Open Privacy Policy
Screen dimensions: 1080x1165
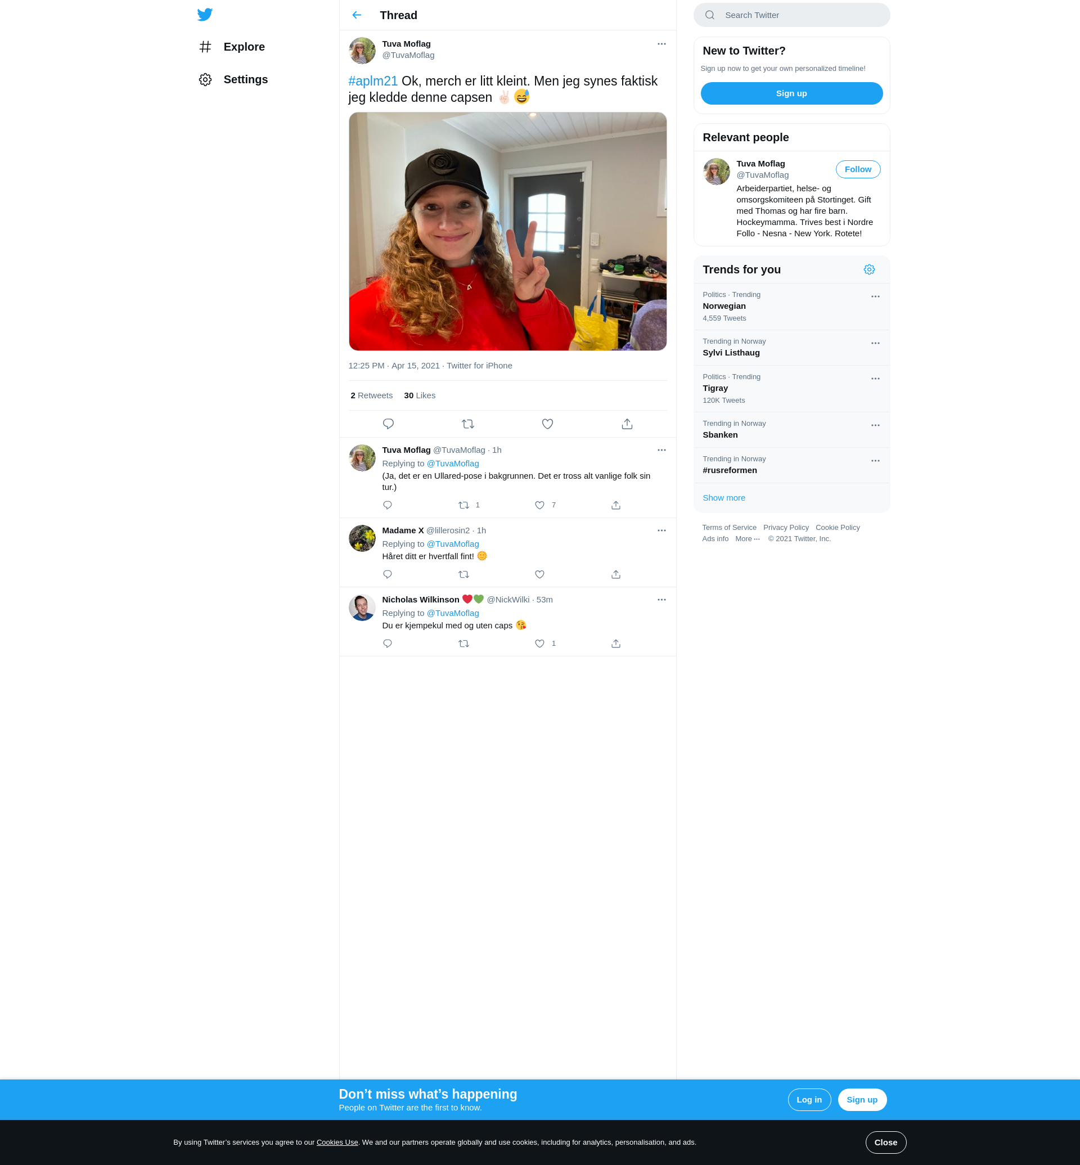pos(785,528)
